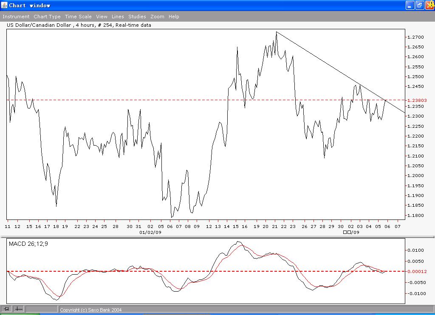Click the US Dollar/Canadian Dollar chart title

click(x=79, y=25)
